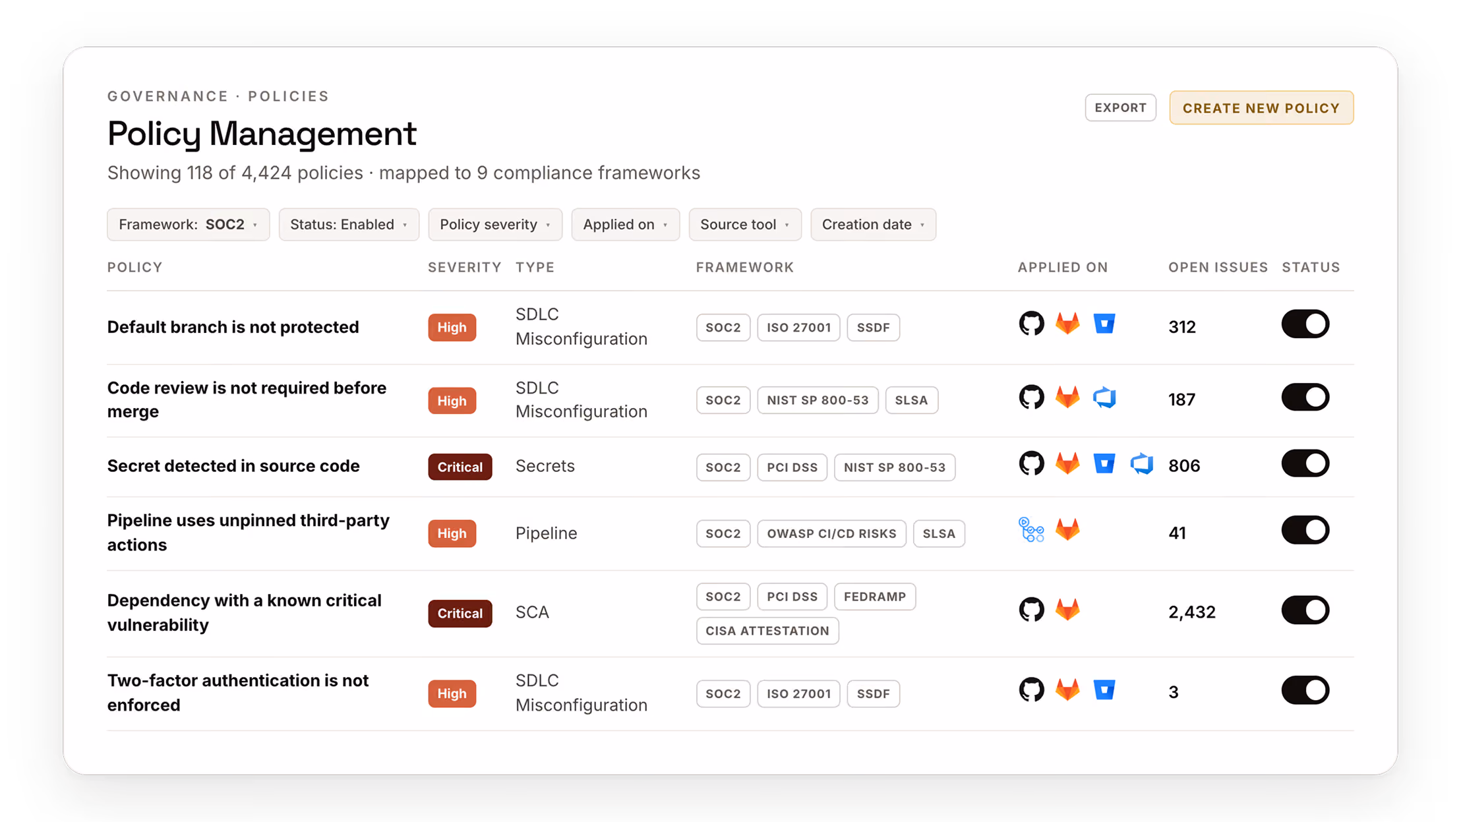The width and height of the screenshot is (1461, 822).
Task: Click GitLab icon in Two-factor authentication row
Action: (x=1067, y=690)
